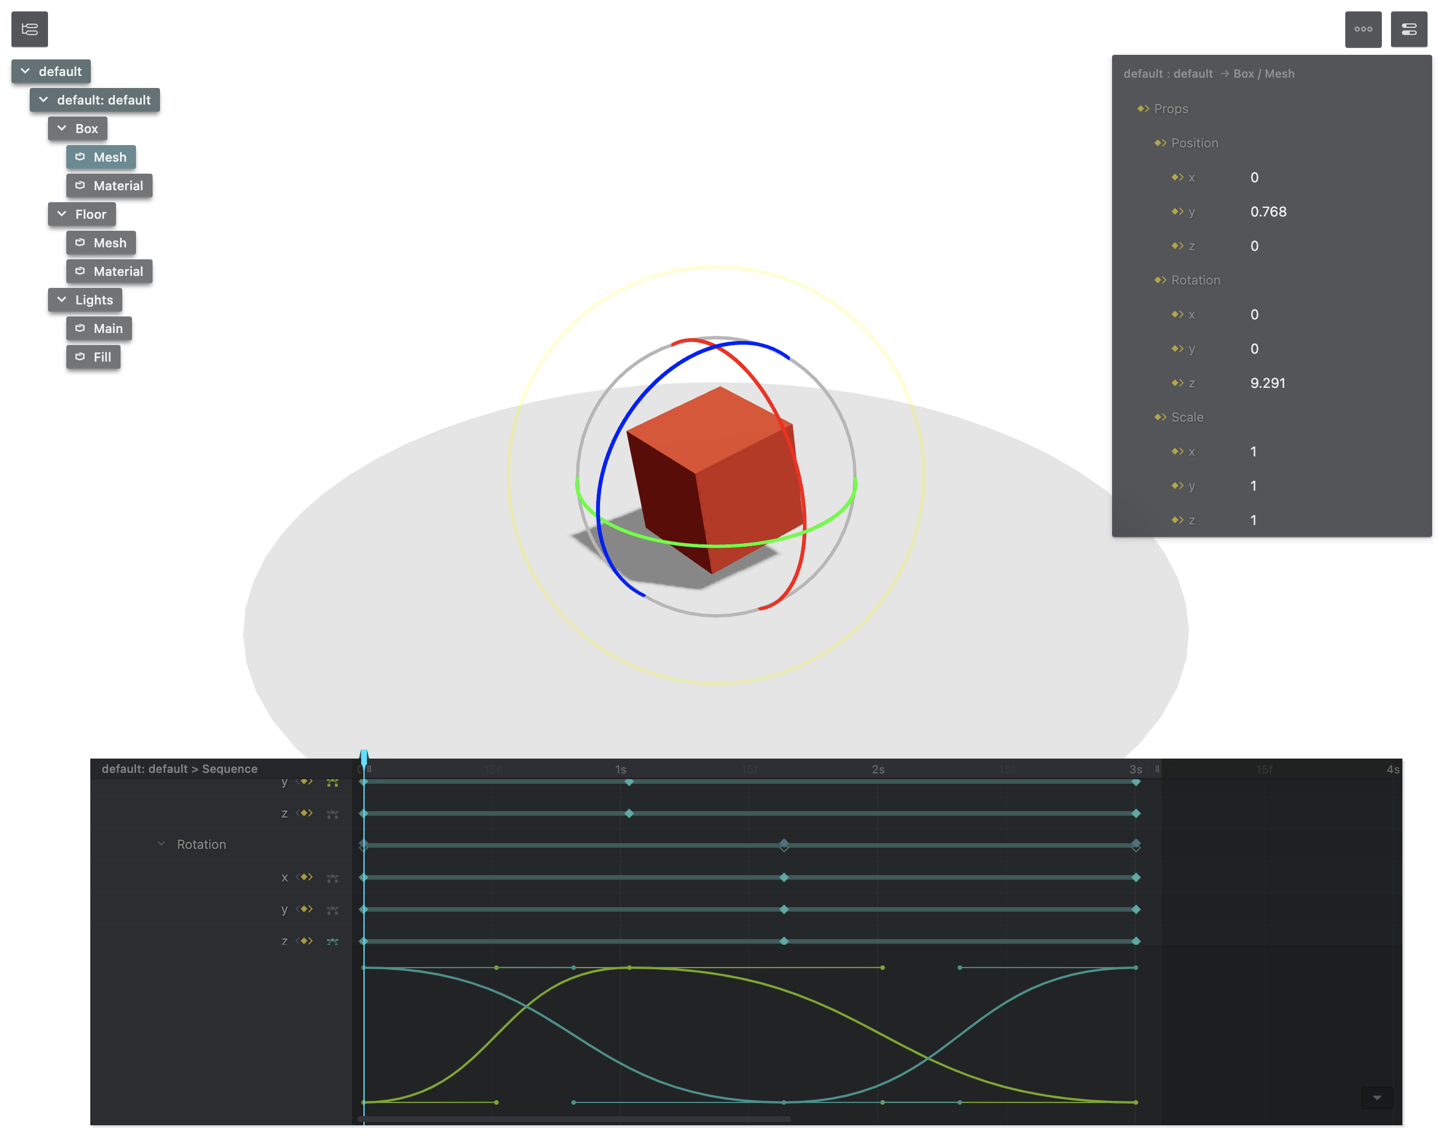Click keyframe icon beside Position y value
Screen dimensions: 1439x1147
point(1177,211)
